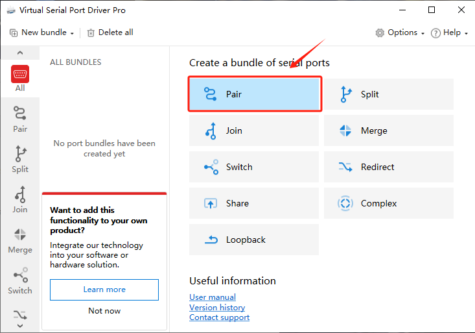475x333 pixels.
Task: Click the Pair bundle tile
Action: (255, 94)
